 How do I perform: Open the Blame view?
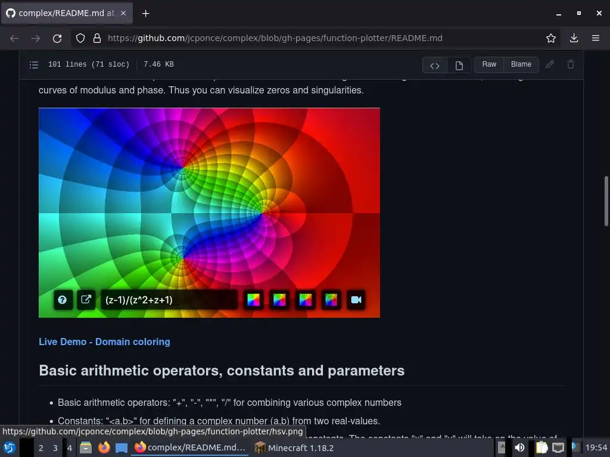521,64
